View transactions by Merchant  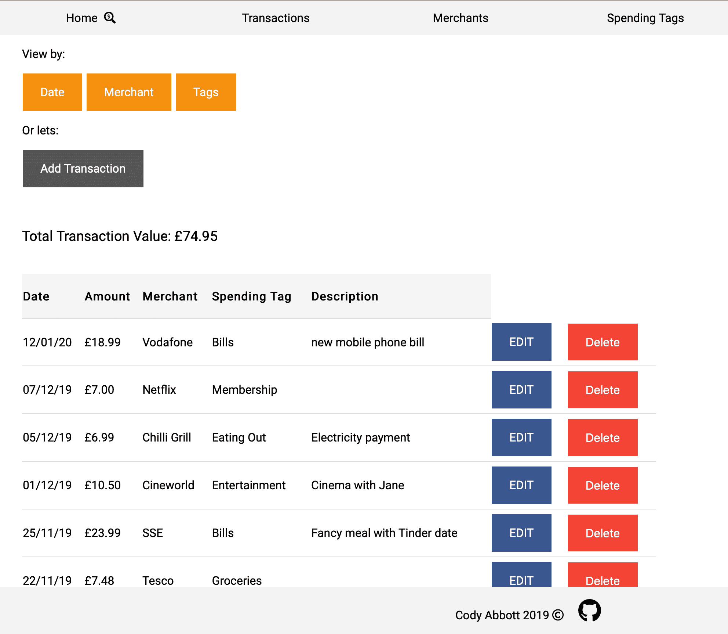click(x=129, y=92)
